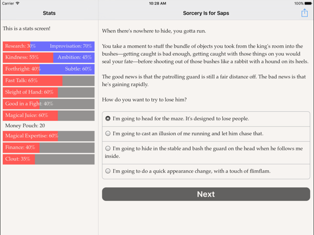This screenshot has height=235, width=314.
Task: Click the Magical Juice 60% bar
Action: point(49,115)
